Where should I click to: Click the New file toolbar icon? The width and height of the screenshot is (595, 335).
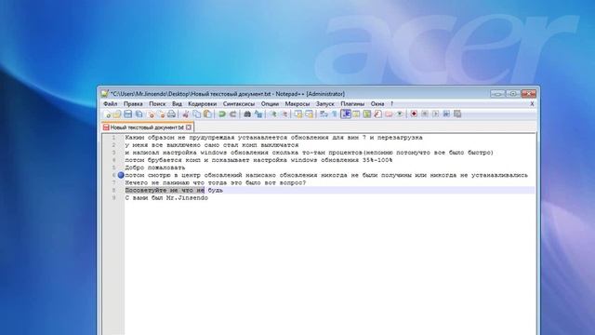click(x=108, y=114)
